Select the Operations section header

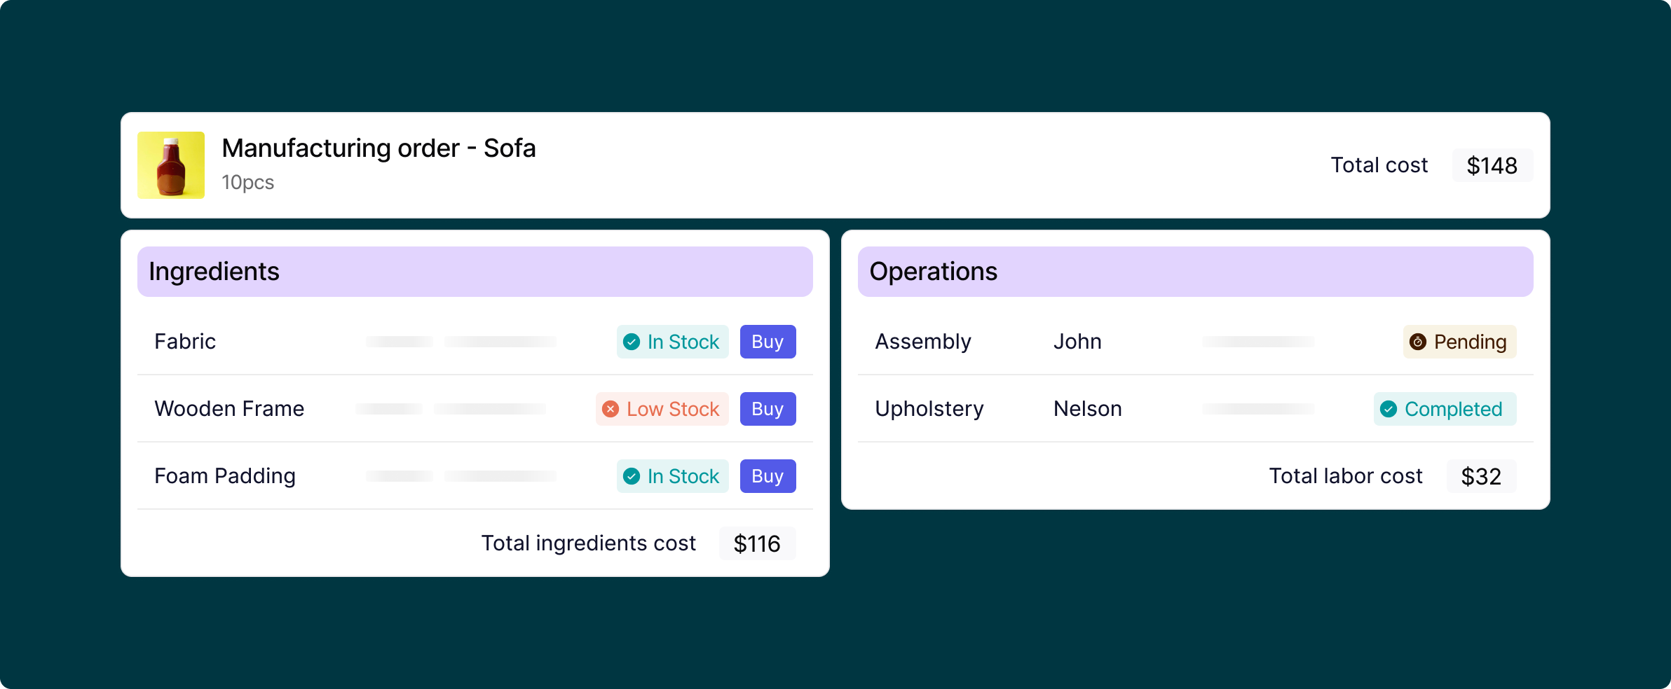[x=1196, y=272]
